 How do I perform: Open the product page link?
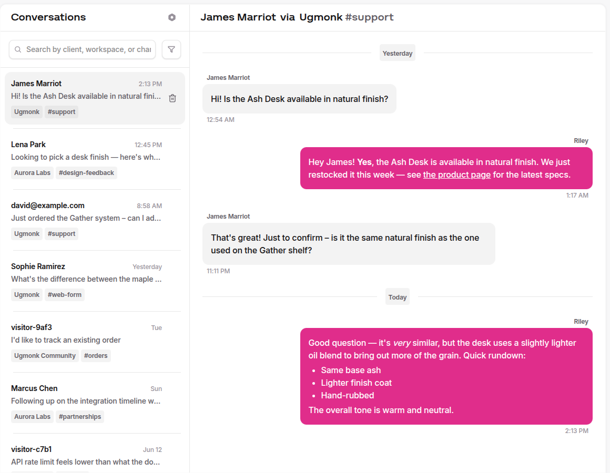point(457,174)
